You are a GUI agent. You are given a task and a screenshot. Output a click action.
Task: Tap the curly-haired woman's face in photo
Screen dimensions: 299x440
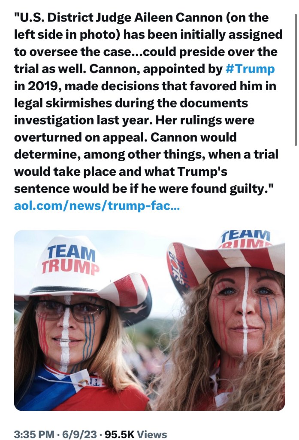[244, 312]
